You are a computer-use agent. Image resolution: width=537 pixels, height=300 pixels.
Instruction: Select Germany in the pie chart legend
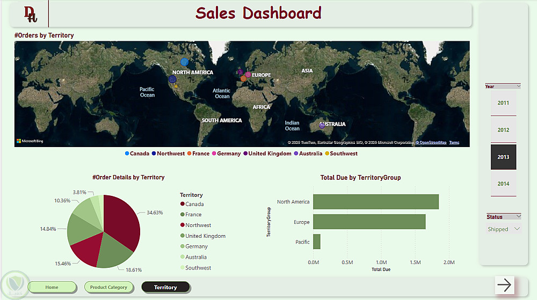[x=194, y=246]
